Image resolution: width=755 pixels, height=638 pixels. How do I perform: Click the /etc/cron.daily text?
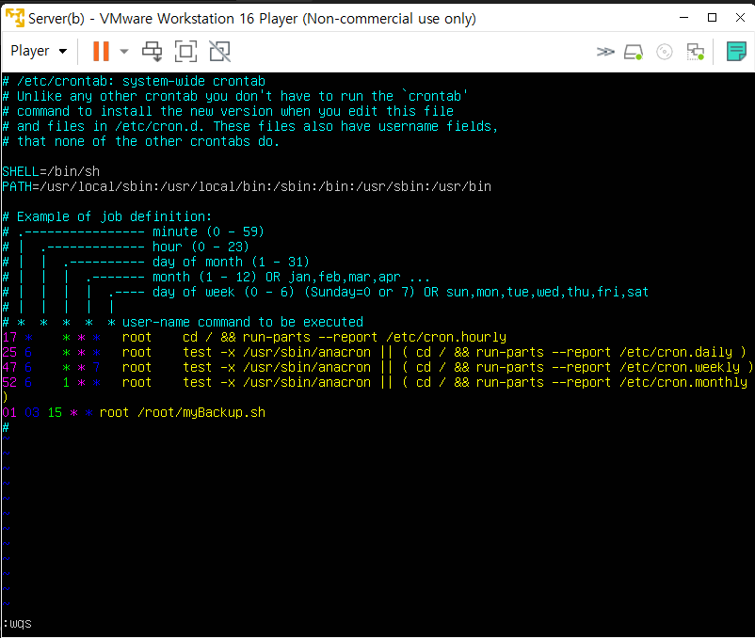pos(676,352)
